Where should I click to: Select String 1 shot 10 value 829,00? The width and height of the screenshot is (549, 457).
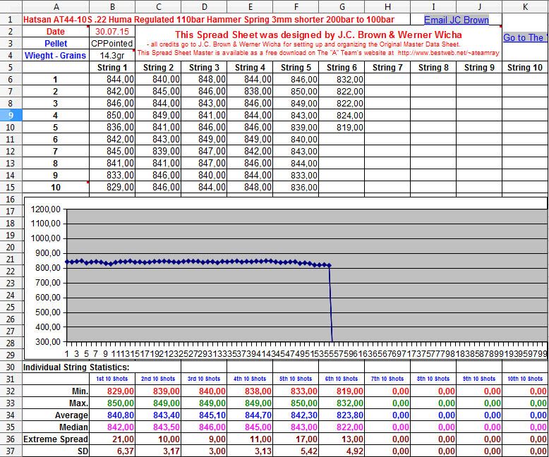pyautogui.click(x=112, y=187)
